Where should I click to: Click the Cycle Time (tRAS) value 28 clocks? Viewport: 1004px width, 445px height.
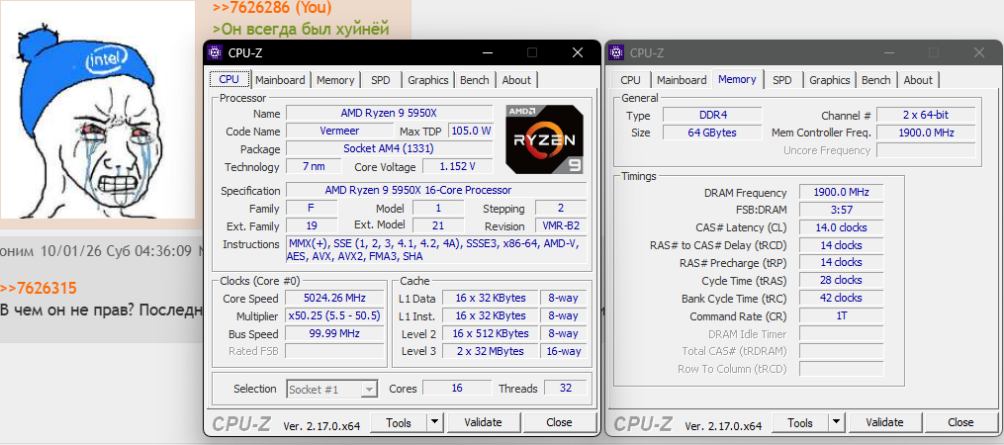(842, 281)
